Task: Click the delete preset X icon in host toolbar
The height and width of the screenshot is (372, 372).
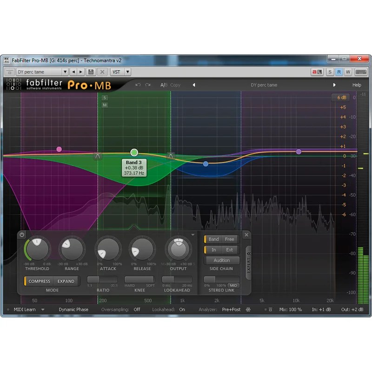Action: coord(102,72)
